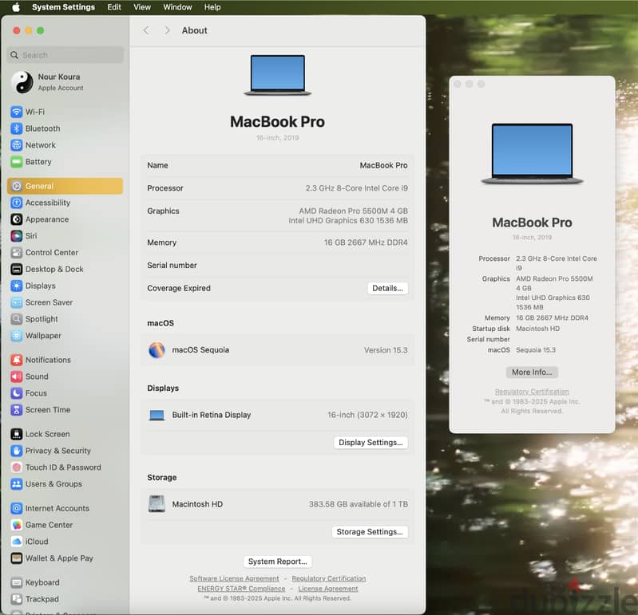
Task: Click the Screen Saver sidebar icon
Action: coord(16,303)
